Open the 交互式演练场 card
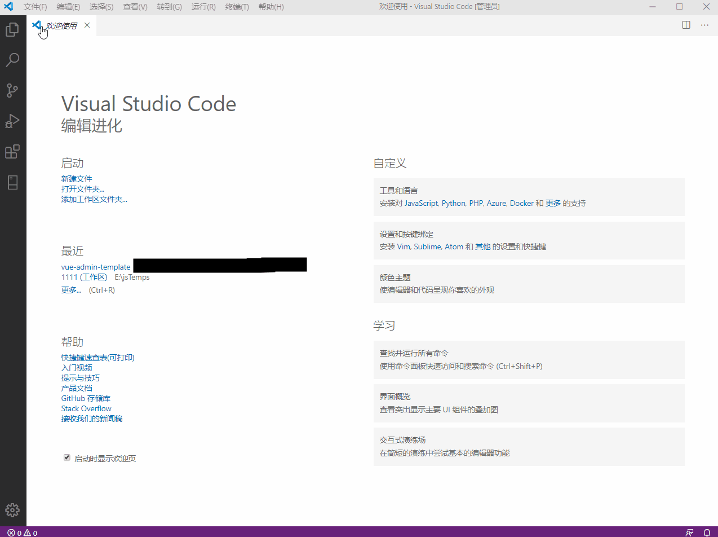Screen dimensions: 718x537 point(529,446)
